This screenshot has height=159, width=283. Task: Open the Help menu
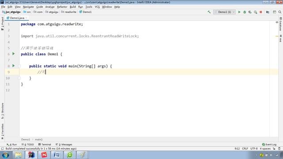coord(117,7)
